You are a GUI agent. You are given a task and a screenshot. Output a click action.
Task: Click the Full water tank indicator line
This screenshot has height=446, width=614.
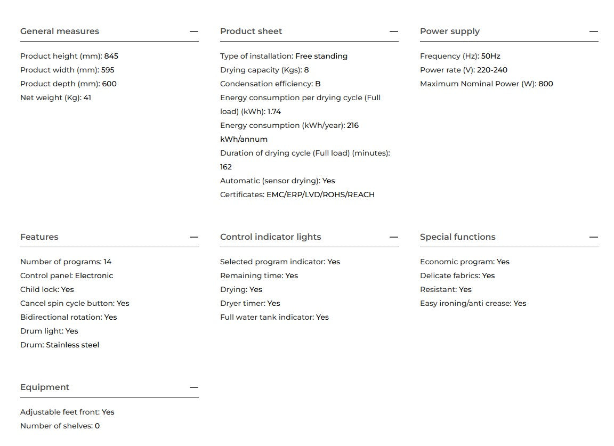[x=274, y=317]
